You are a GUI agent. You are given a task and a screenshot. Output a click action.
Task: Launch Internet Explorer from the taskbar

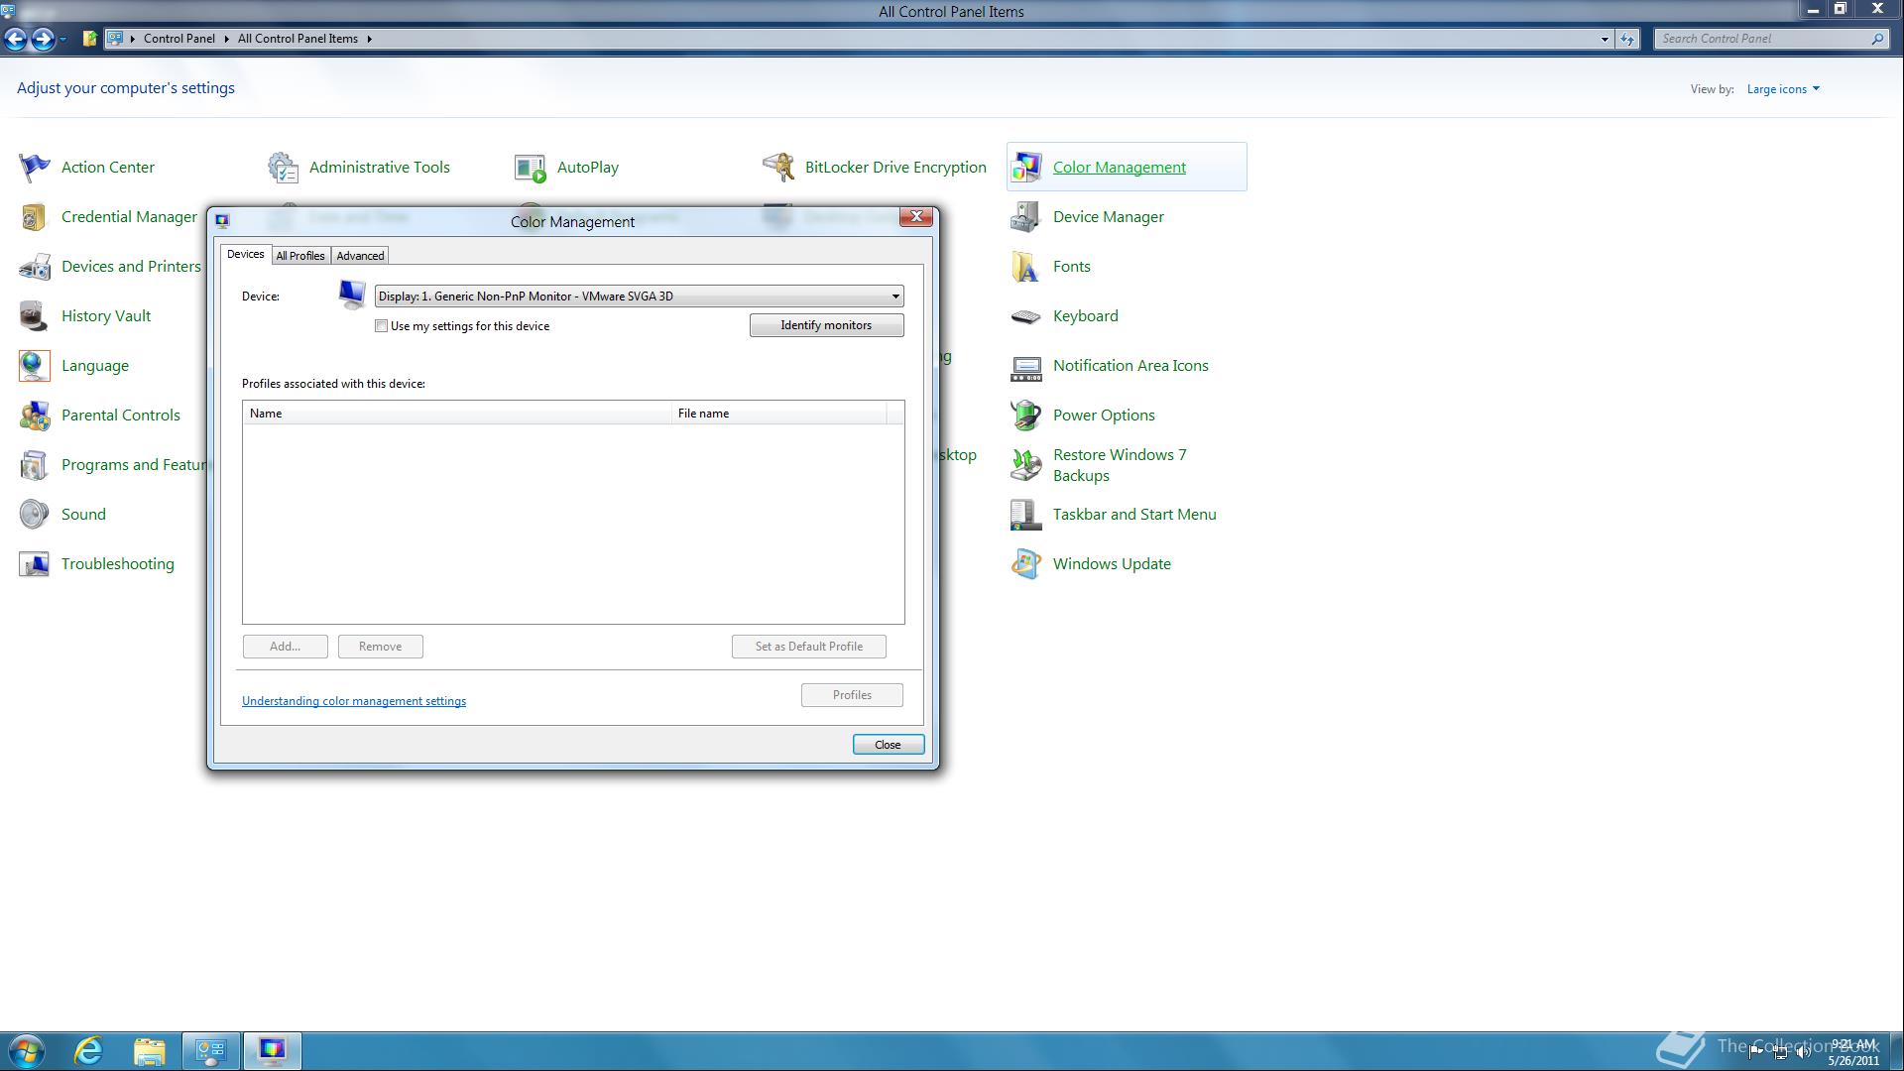click(x=89, y=1051)
